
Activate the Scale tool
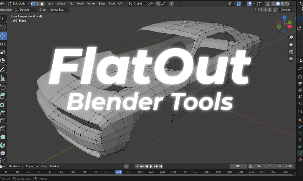3,52
